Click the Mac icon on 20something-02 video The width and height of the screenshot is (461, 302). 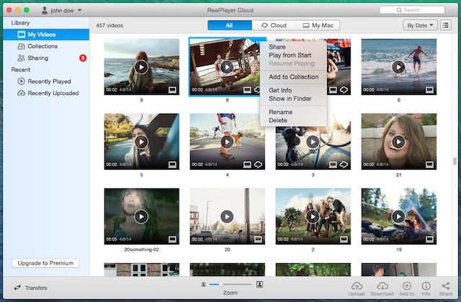coord(172,239)
